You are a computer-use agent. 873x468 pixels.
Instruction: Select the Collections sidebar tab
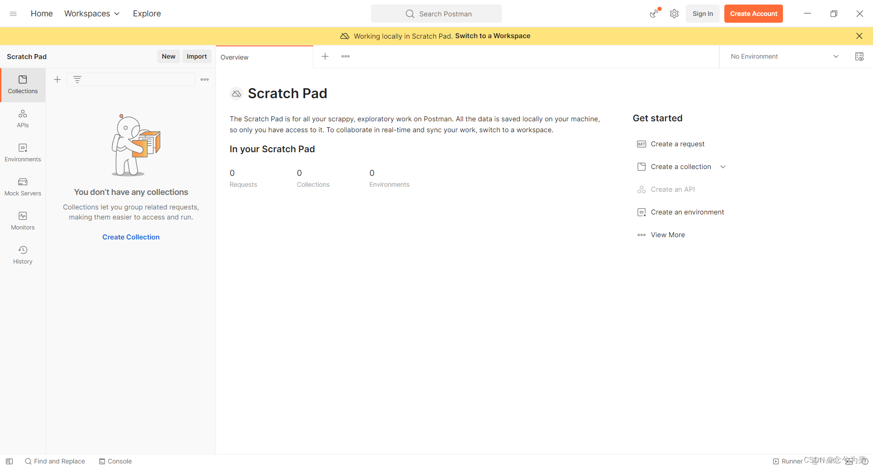tap(23, 85)
